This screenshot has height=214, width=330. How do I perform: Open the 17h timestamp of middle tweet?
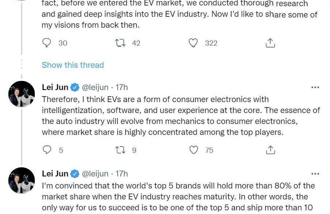coord(122,87)
